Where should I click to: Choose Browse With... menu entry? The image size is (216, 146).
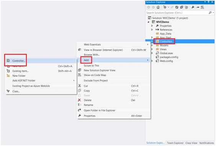click(92, 55)
